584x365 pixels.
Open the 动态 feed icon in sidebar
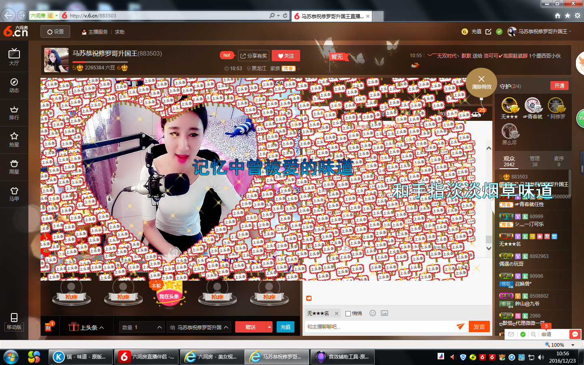14,85
